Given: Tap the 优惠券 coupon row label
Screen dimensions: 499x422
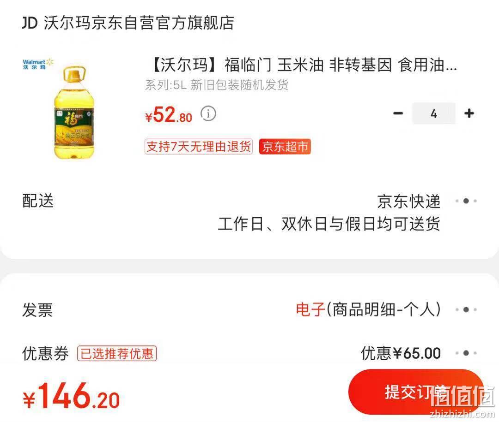Looking at the screenshot, I should (x=45, y=353).
